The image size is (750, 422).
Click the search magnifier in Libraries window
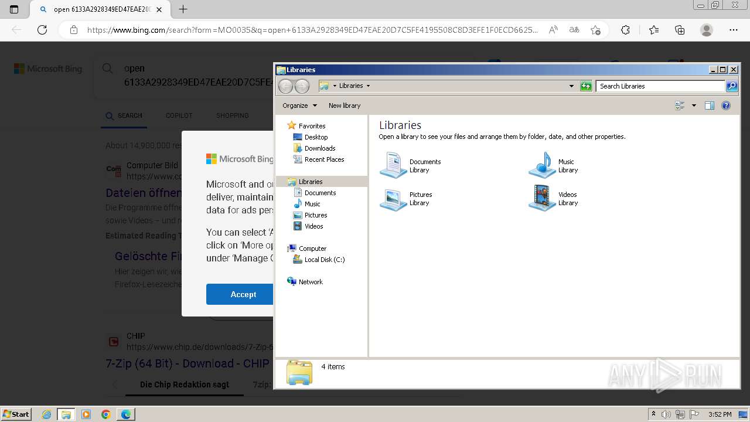coord(732,86)
